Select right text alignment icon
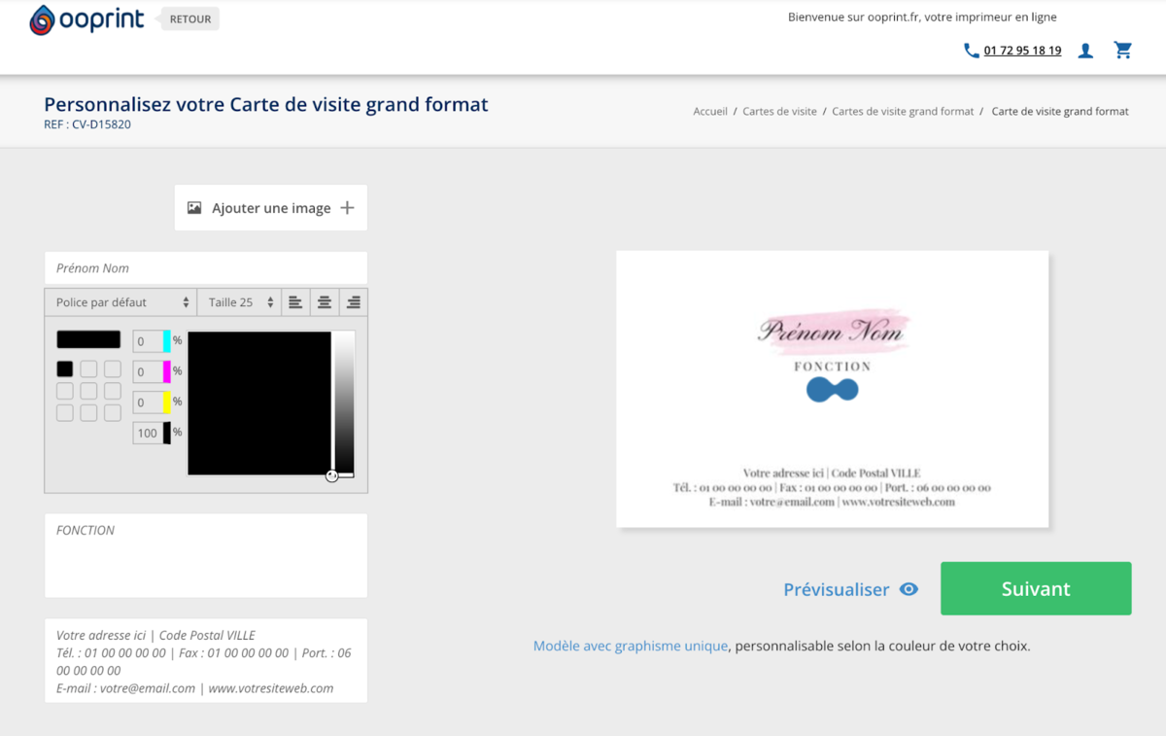 click(x=352, y=301)
